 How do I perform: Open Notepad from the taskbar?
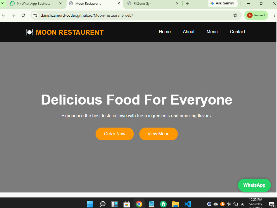(151, 204)
